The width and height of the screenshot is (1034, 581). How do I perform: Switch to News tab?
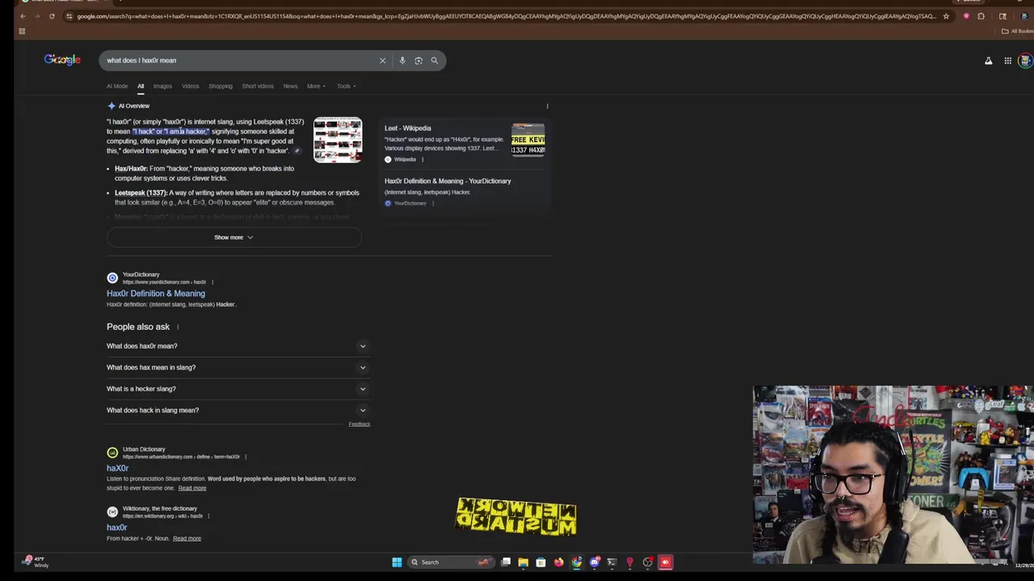pyautogui.click(x=290, y=86)
